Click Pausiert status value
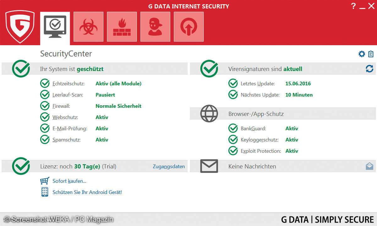Viewport: 377px width, 226px height. (105, 94)
